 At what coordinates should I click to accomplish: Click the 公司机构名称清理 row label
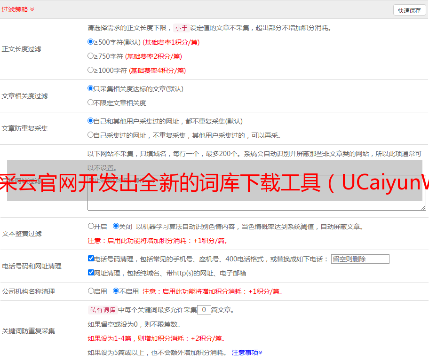tap(28, 291)
